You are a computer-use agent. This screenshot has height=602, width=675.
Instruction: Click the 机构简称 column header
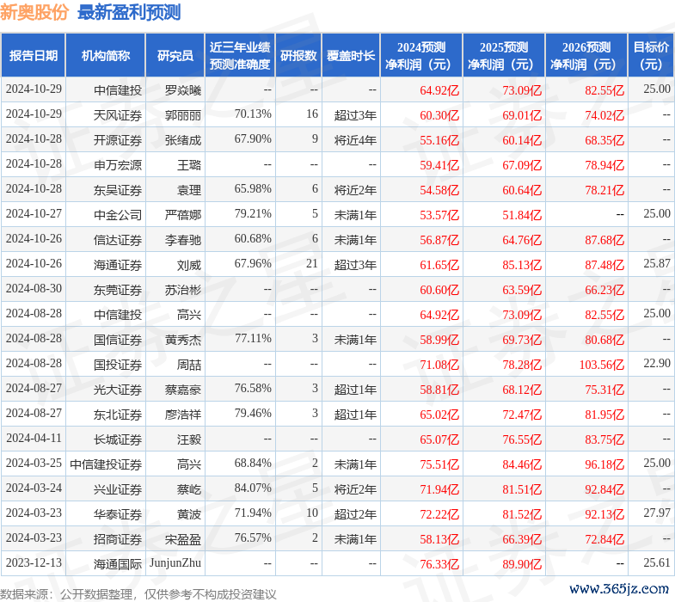tap(106, 56)
